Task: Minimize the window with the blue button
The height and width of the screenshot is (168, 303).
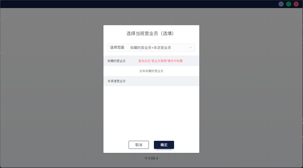Action: [x=281, y=4]
